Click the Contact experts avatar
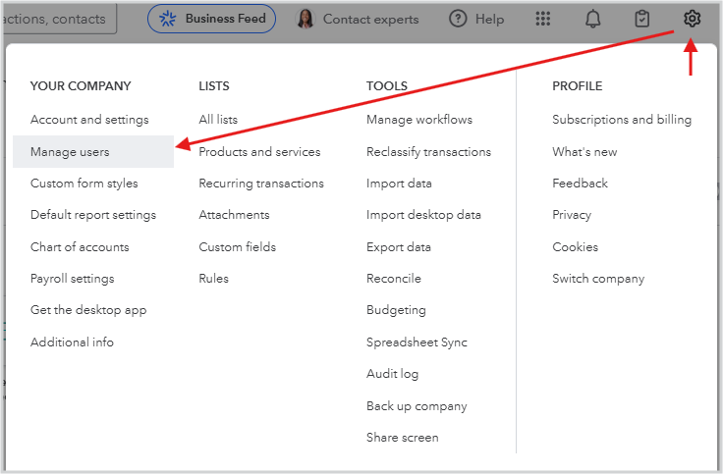 pos(306,19)
